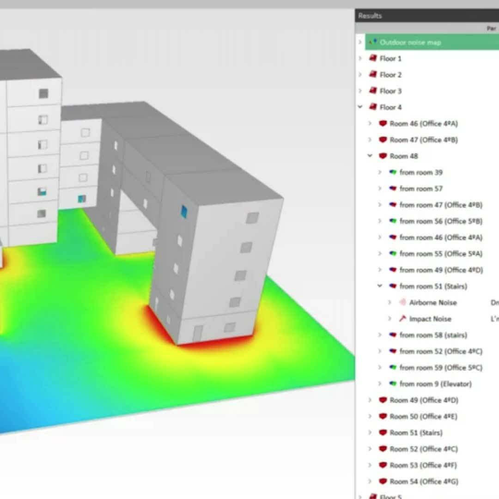Select from room 58 (stairs)
Image resolution: width=499 pixels, height=499 pixels.
(x=433, y=335)
